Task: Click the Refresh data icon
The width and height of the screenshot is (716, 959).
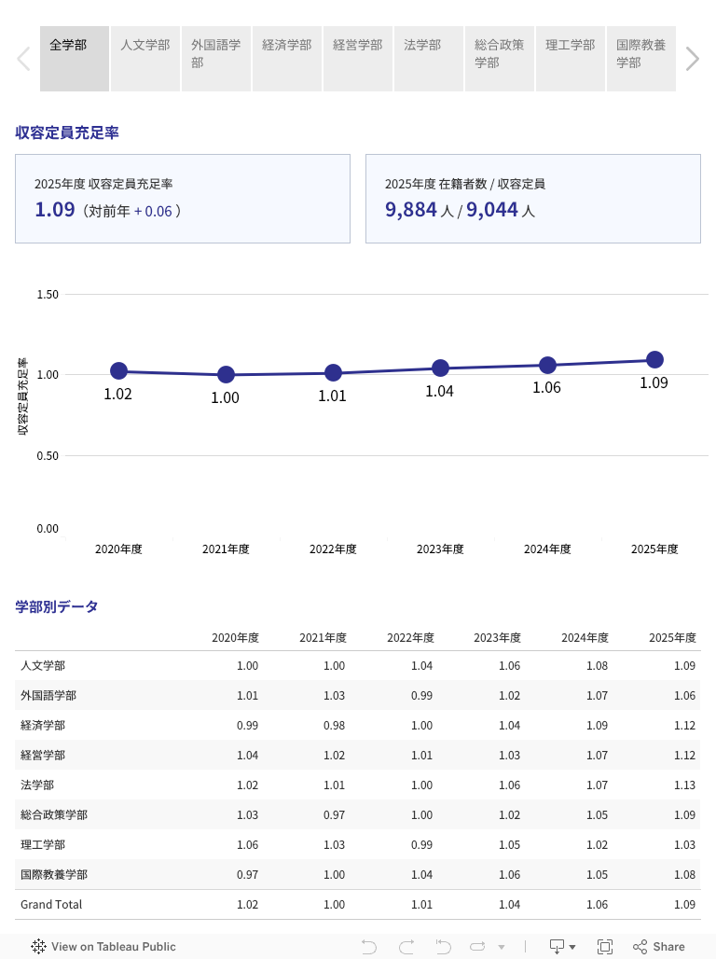Action: point(478,947)
